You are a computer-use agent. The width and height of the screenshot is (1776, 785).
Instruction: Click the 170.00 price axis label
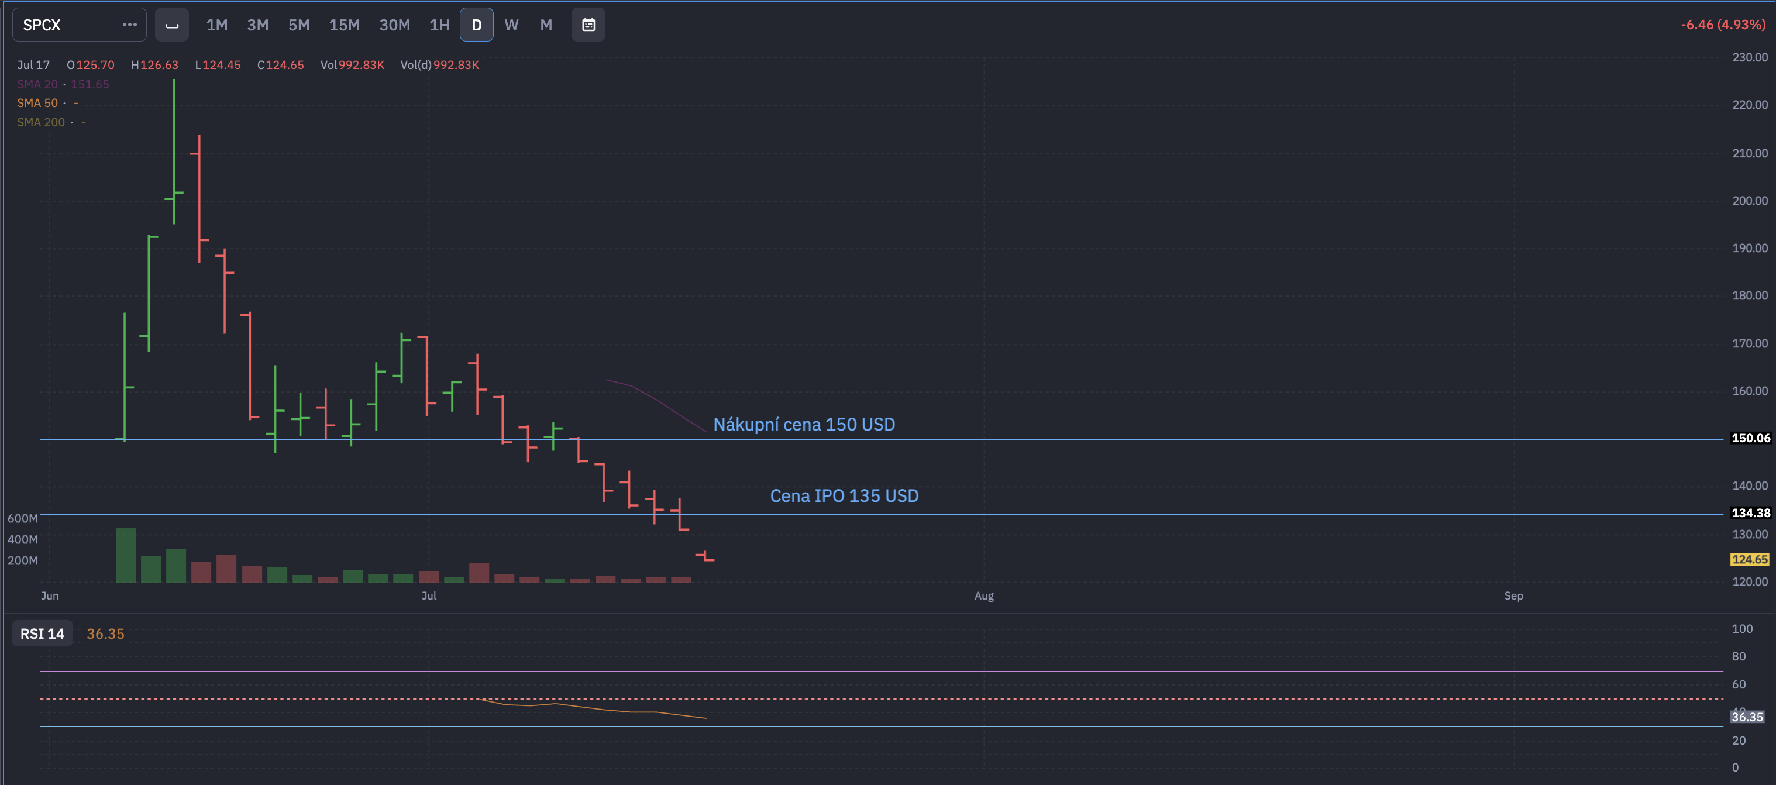click(1750, 343)
